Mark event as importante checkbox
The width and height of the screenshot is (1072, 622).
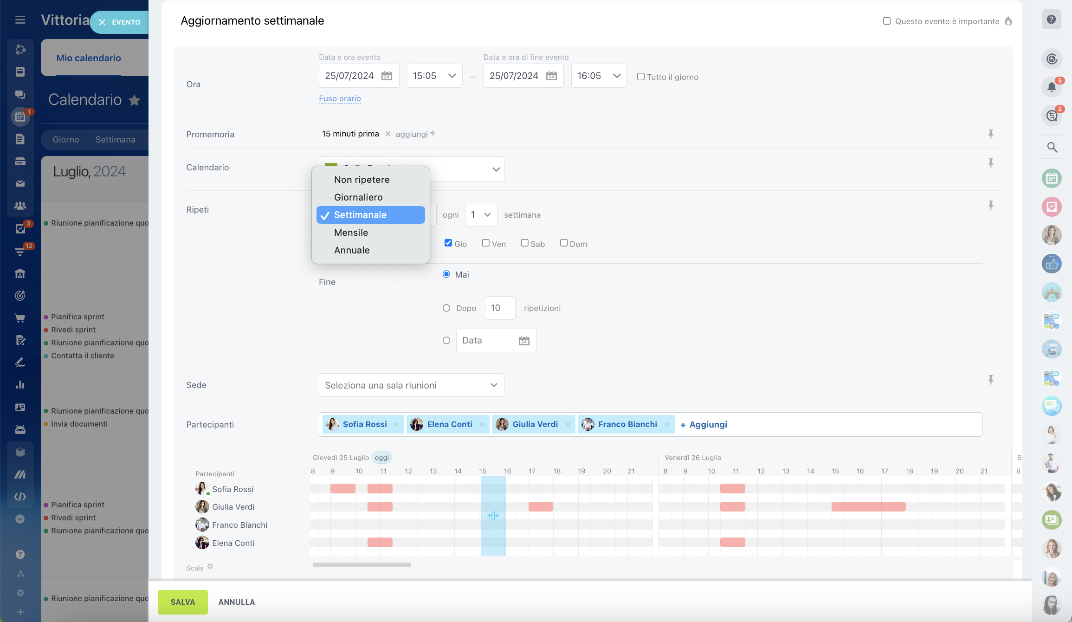pyautogui.click(x=886, y=21)
